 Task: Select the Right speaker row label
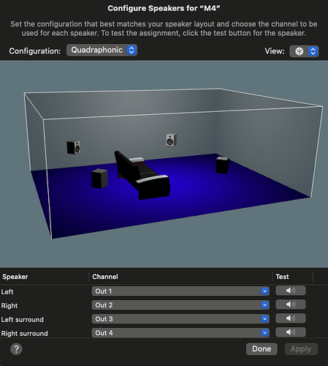9,306
